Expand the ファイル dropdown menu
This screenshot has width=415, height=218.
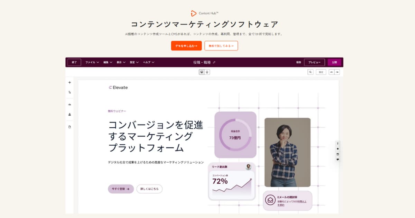pyautogui.click(x=92, y=62)
